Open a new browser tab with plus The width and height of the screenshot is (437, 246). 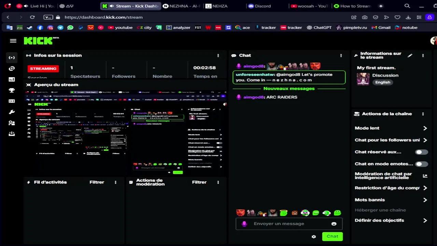point(381,6)
